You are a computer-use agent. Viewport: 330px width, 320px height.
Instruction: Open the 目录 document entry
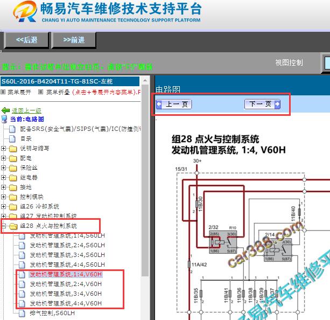26,138
